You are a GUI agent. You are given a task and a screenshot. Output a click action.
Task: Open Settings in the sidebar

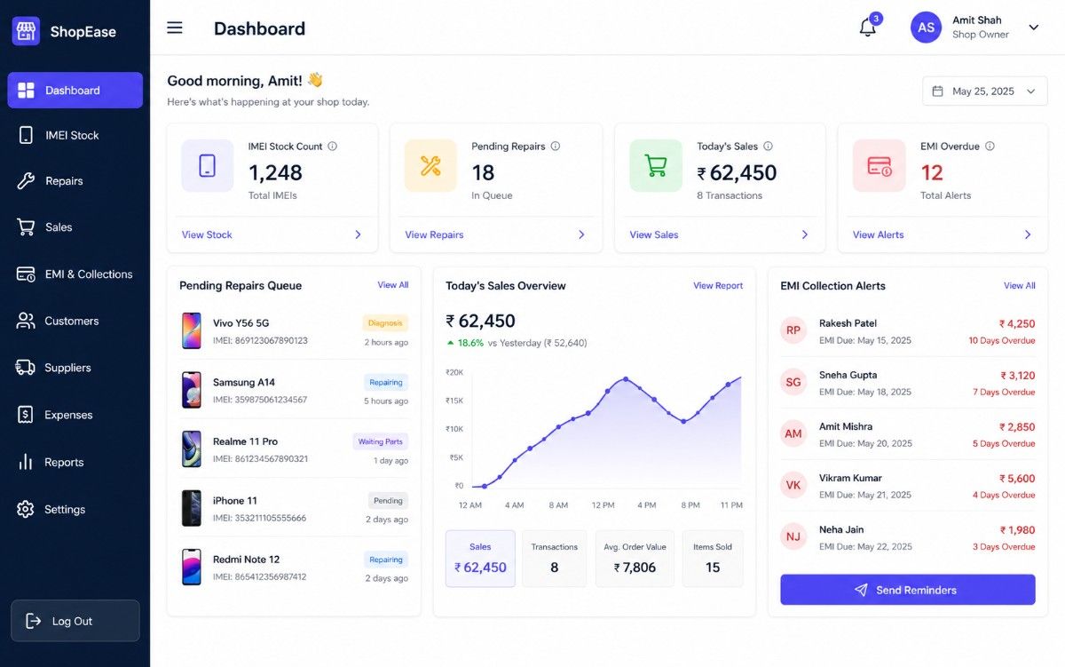point(75,510)
